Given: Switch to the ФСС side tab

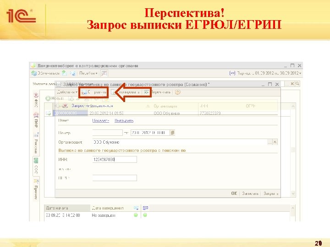Looking at the screenshot, I should coord(36,166).
